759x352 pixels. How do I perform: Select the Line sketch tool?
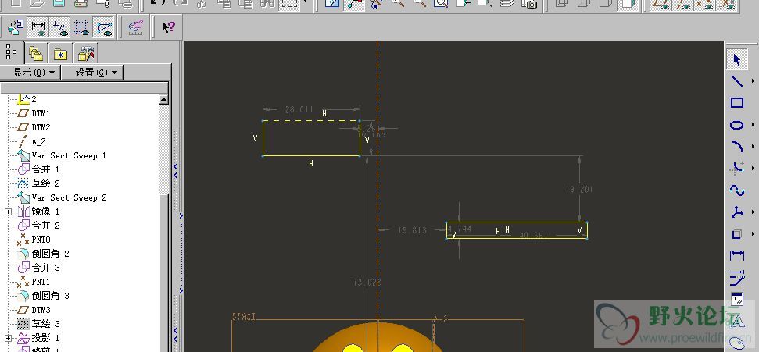737,81
